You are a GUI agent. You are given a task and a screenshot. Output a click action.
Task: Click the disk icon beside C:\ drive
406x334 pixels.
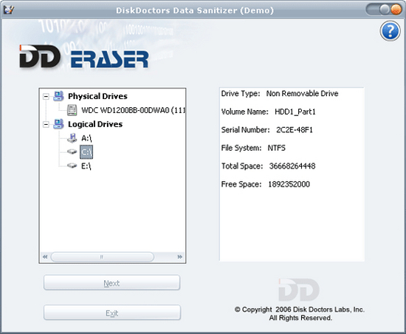(72, 151)
